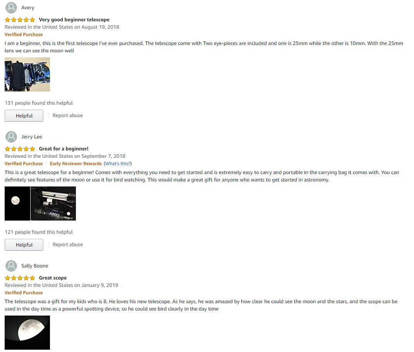
Task: Click five-star rating on Avery's review
Action: [x=20, y=19]
